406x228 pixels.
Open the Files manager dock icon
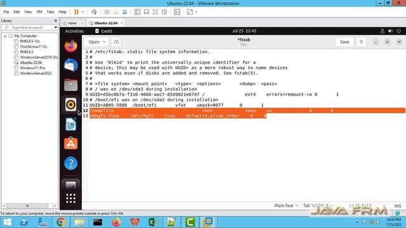coord(70,85)
